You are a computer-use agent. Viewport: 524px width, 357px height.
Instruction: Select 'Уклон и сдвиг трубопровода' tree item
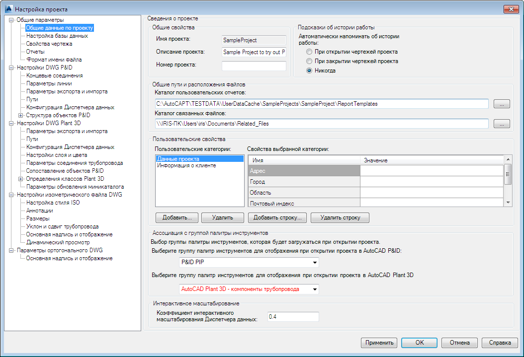[62, 226]
